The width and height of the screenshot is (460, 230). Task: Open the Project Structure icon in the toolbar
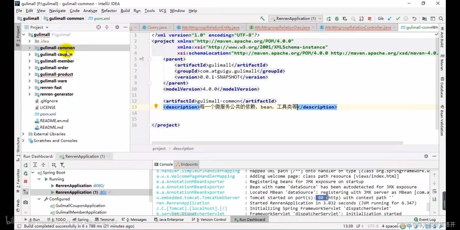pos(424,19)
